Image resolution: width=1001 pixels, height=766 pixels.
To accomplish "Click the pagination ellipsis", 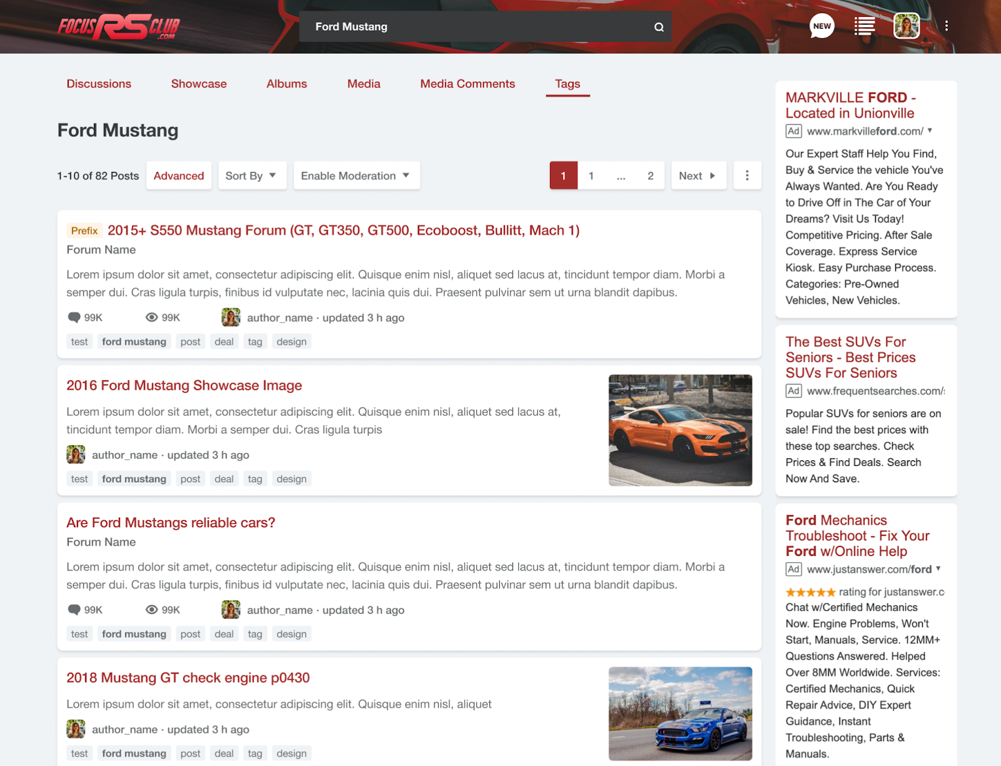I will tap(621, 176).
